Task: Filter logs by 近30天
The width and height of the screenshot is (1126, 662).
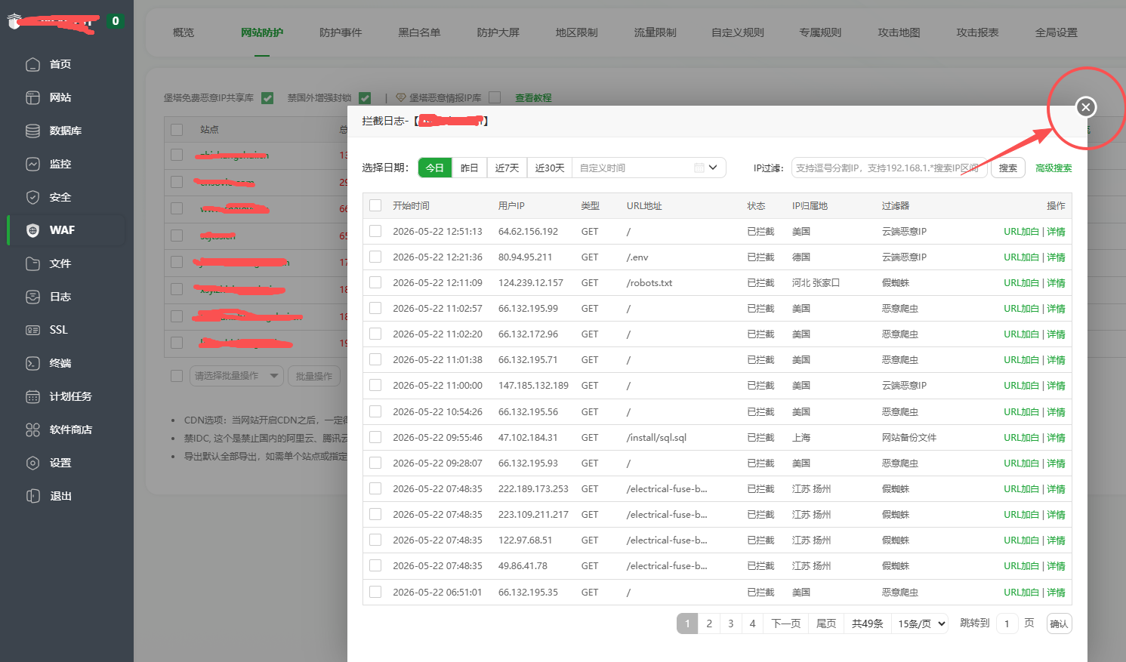Action: [x=550, y=168]
